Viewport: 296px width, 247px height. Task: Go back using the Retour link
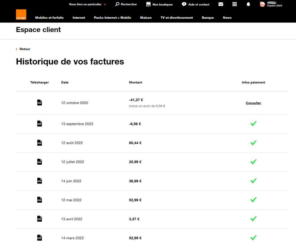point(25,49)
